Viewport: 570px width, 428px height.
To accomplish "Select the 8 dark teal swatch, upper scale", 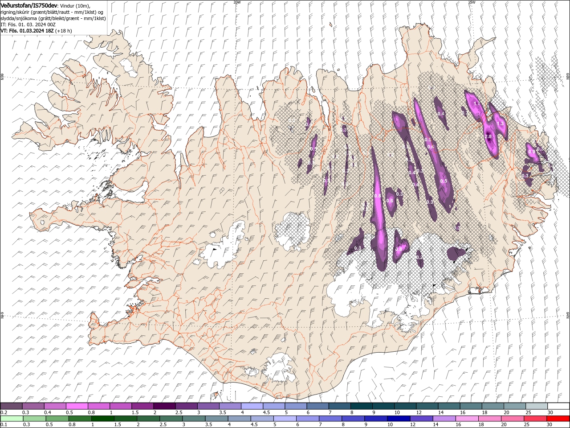I will tap(362, 406).
